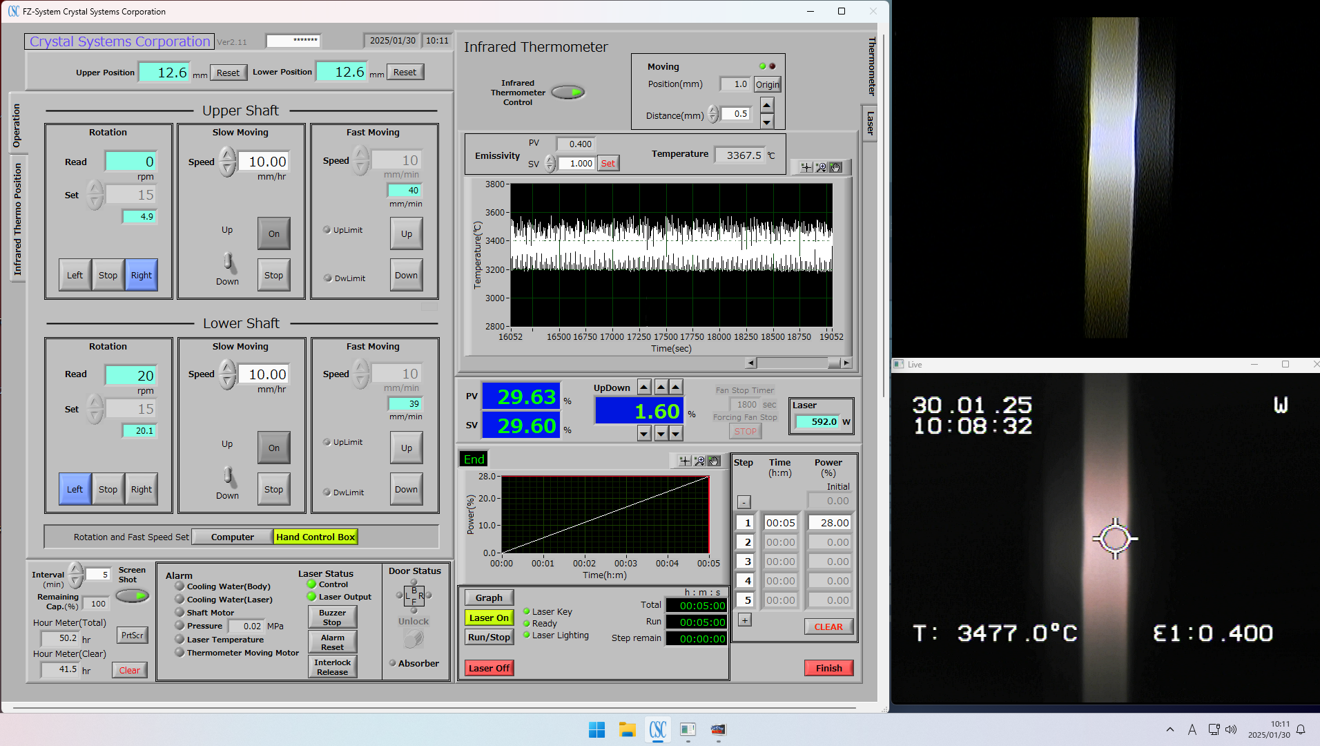Image resolution: width=1320 pixels, height=746 pixels.
Task: Toggle the Infrared Thermometer Control switch
Action: pos(568,92)
